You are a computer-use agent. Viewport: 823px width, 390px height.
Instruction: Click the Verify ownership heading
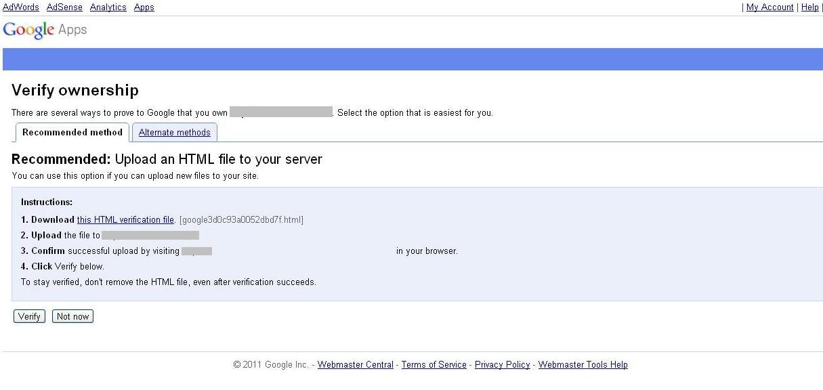75,91
